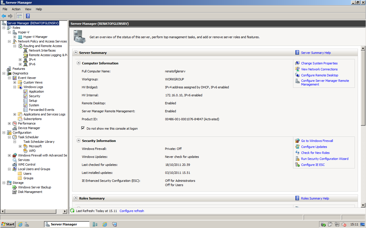Open the Help menu
The height and width of the screenshot is (228, 366).
39,9
